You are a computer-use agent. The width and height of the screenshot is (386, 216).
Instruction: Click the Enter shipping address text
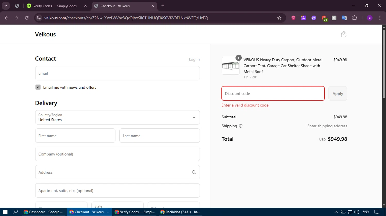click(327, 126)
